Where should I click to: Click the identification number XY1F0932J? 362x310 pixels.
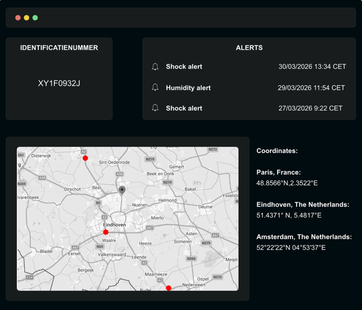pyautogui.click(x=59, y=84)
